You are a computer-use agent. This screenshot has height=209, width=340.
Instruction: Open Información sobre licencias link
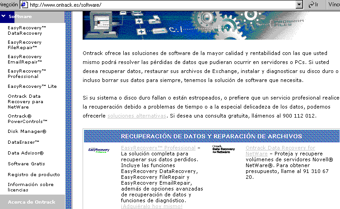(31, 187)
